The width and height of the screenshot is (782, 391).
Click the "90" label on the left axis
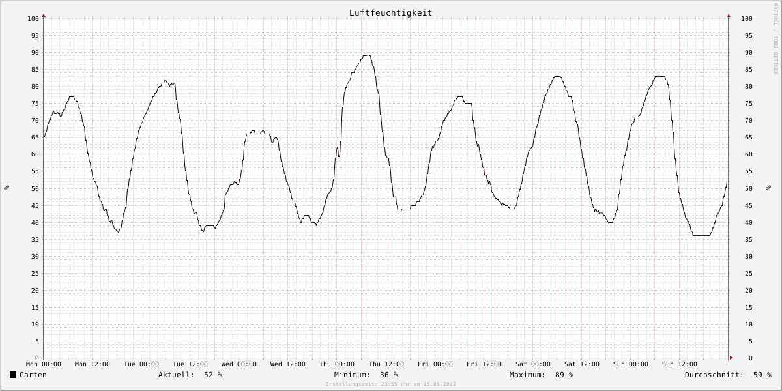pyautogui.click(x=35, y=53)
